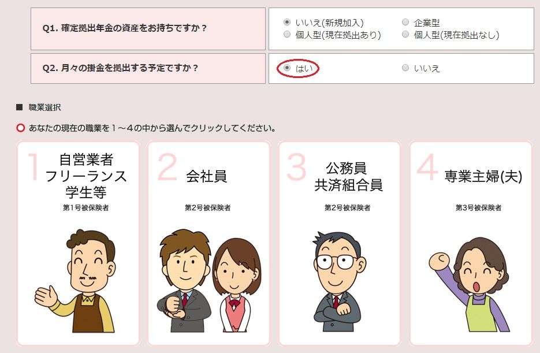Click the red circle bullet beside occupation instruction
The height and width of the screenshot is (353, 540).
pyautogui.click(x=21, y=128)
